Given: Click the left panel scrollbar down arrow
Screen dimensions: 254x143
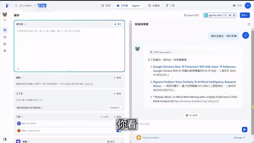Looking at the screenshot, I should [131, 142].
